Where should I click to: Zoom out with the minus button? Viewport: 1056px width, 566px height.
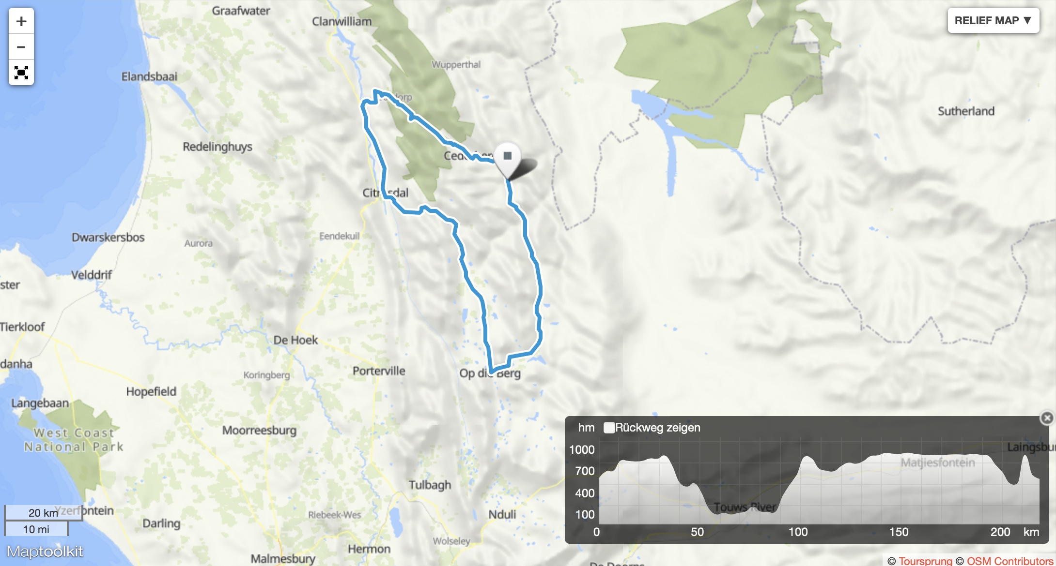[x=21, y=47]
